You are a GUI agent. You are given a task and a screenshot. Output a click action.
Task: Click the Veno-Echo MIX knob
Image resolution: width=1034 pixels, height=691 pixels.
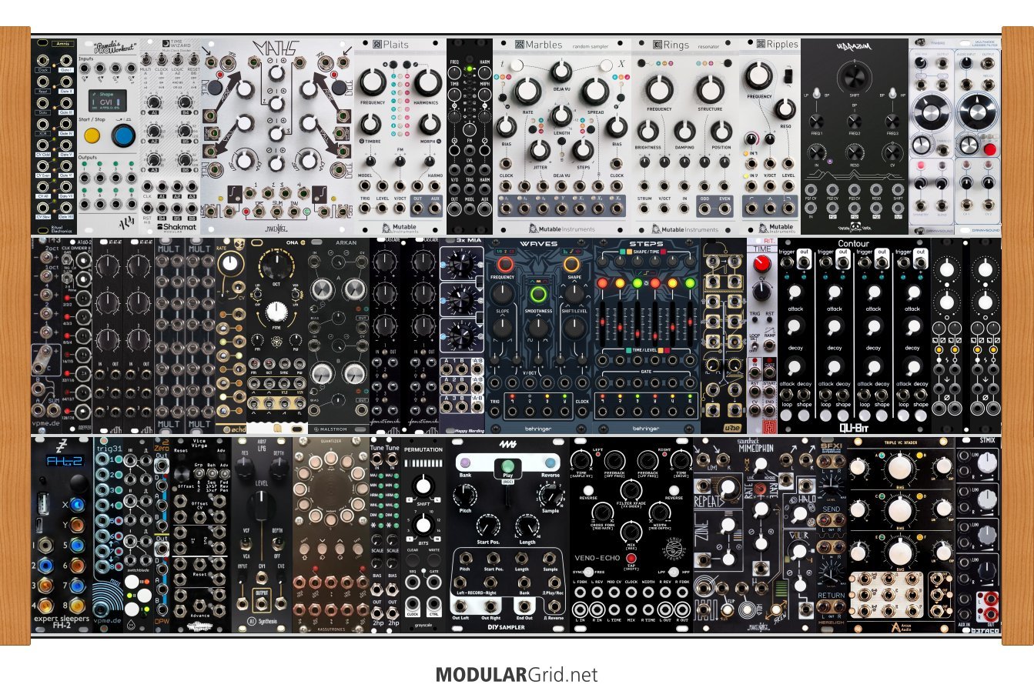point(631,532)
